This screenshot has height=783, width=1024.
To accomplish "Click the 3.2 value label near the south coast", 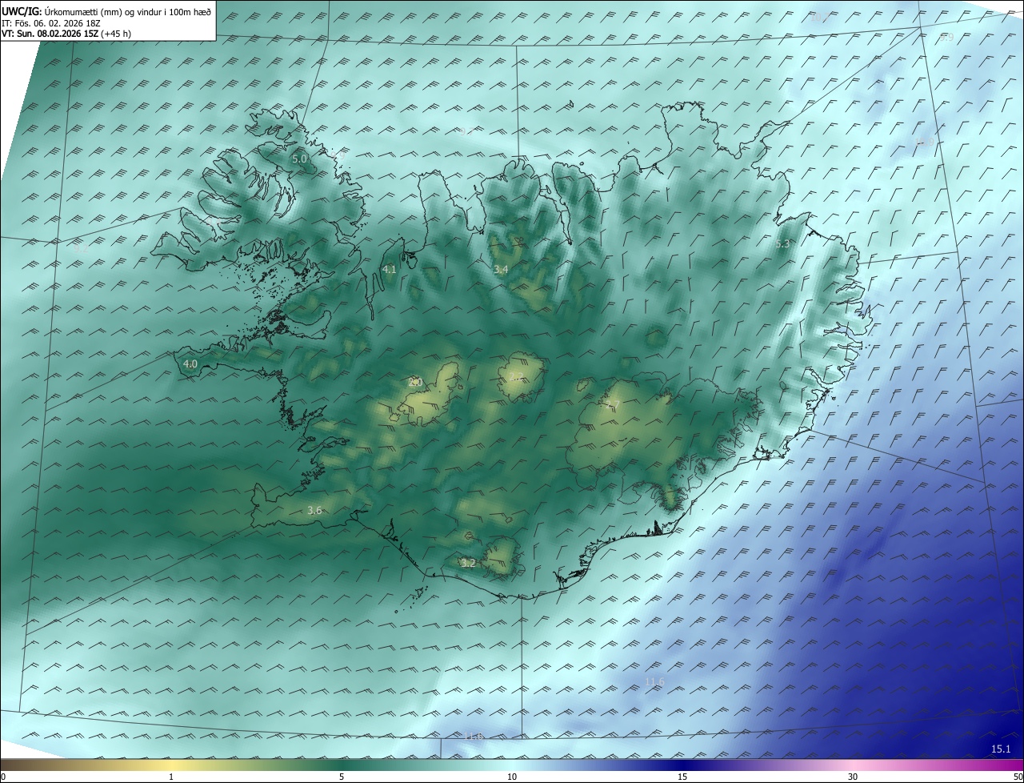I will (469, 564).
